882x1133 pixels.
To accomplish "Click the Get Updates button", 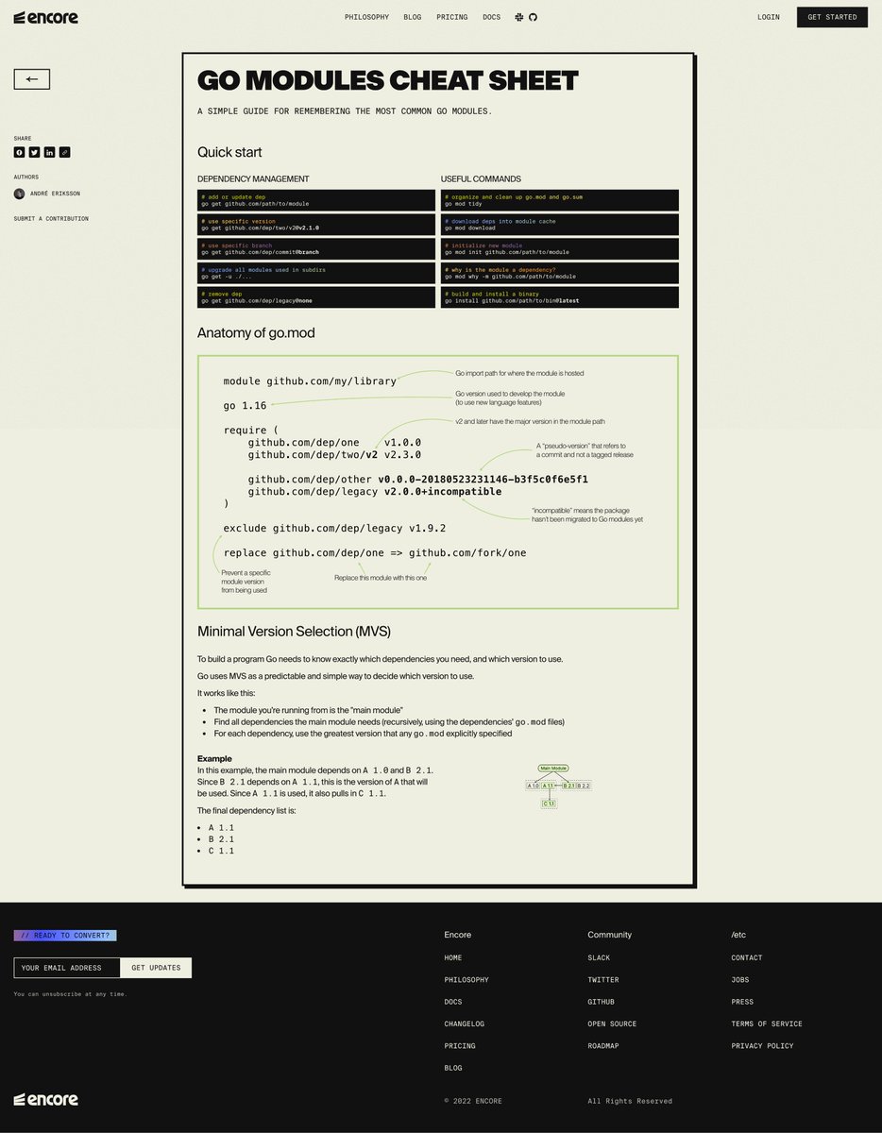I will (156, 968).
